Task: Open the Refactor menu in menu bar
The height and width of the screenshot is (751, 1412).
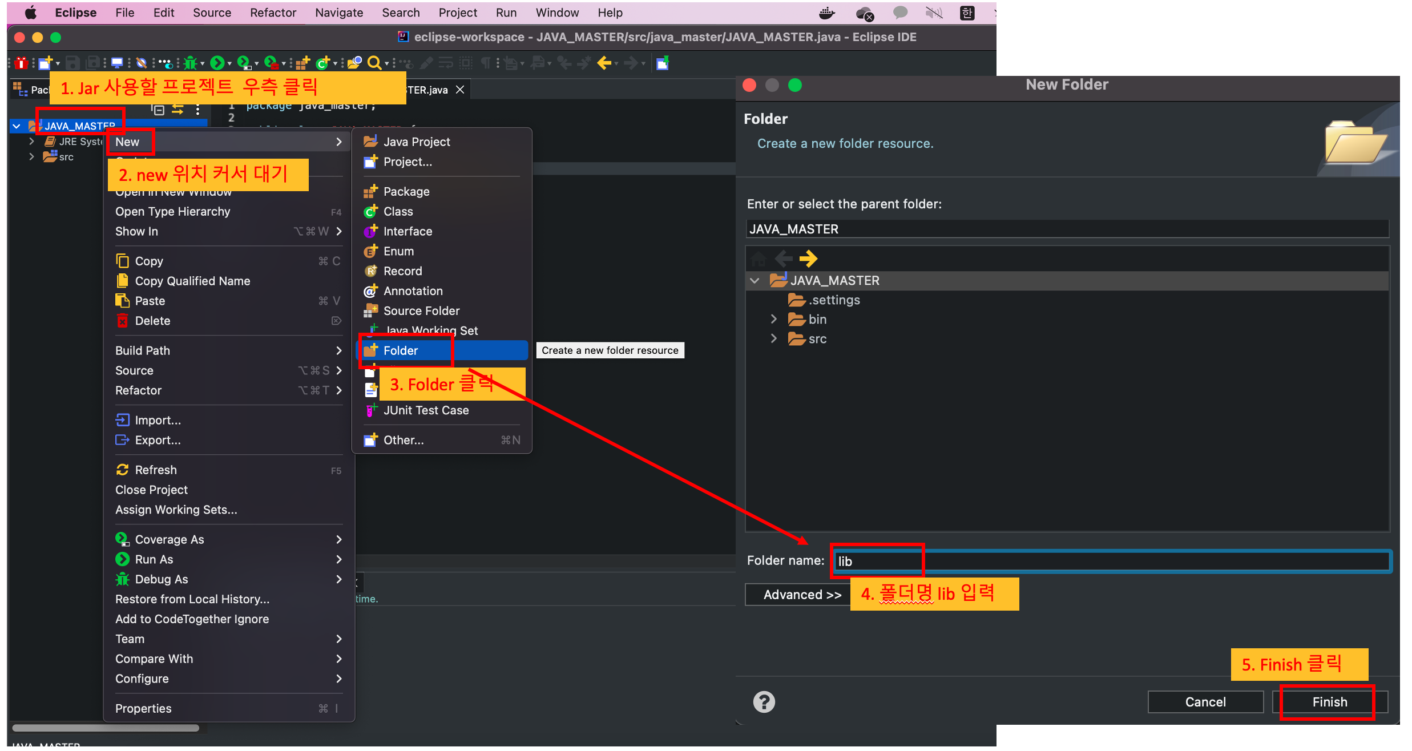Action: click(273, 13)
